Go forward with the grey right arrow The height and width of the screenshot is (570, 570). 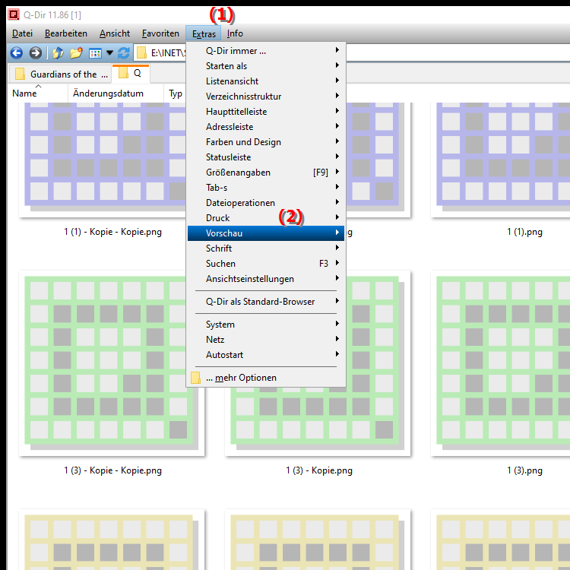35,53
